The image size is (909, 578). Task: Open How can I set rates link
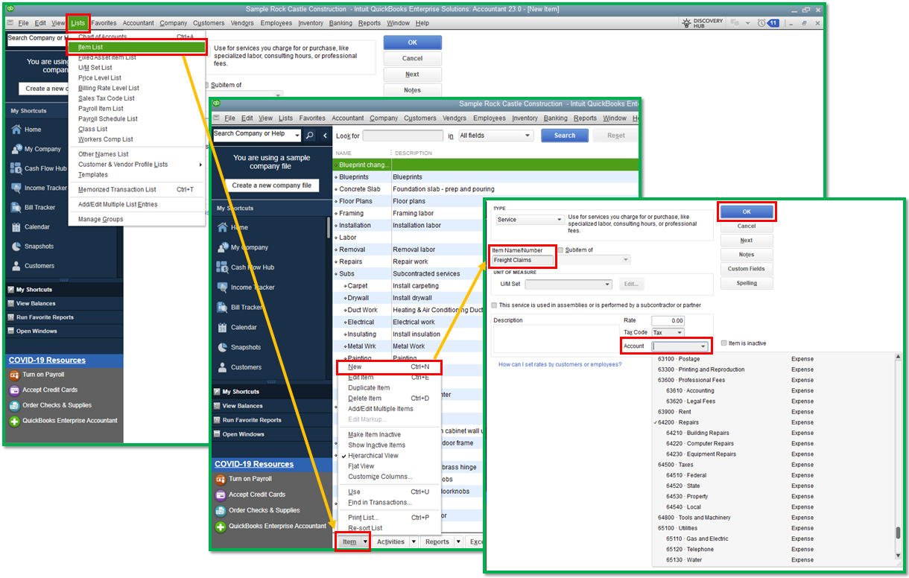560,364
